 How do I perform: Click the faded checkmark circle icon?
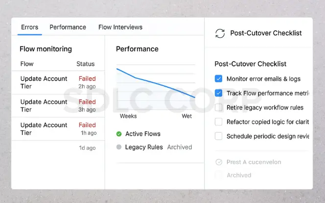[218, 162]
